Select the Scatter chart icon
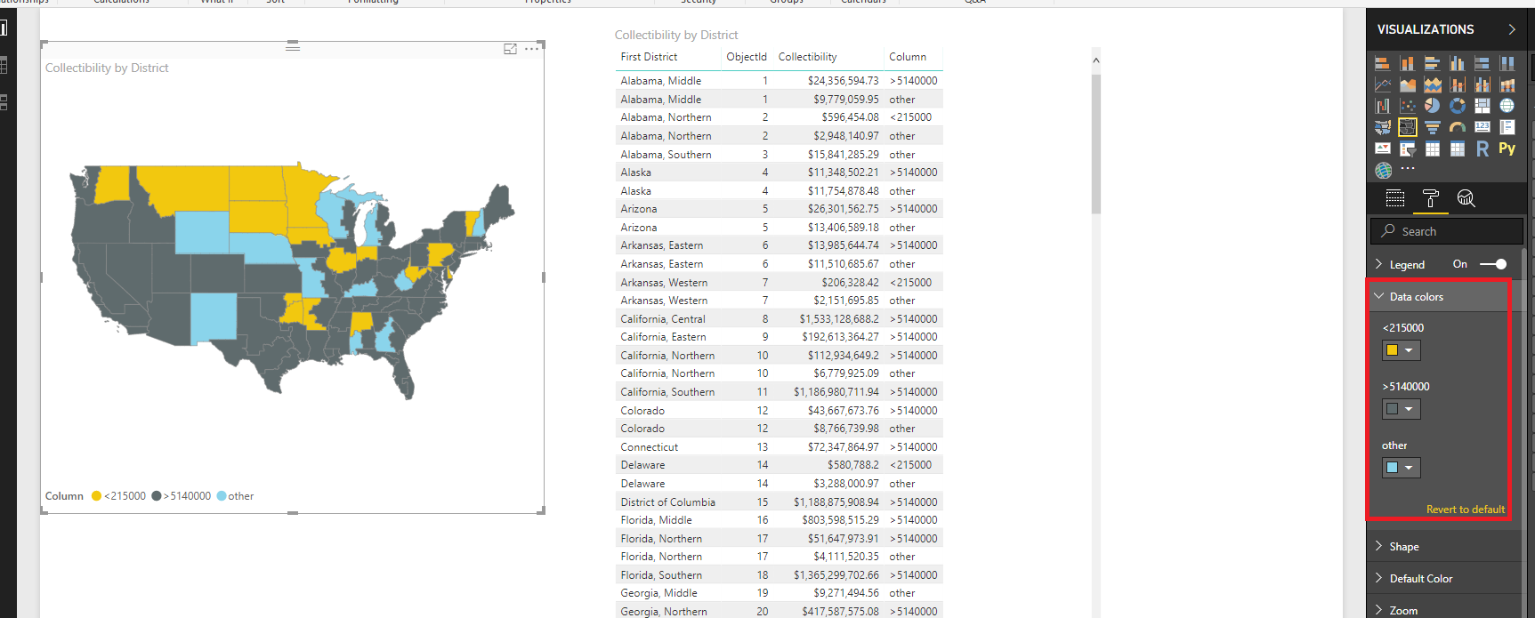 click(1407, 106)
